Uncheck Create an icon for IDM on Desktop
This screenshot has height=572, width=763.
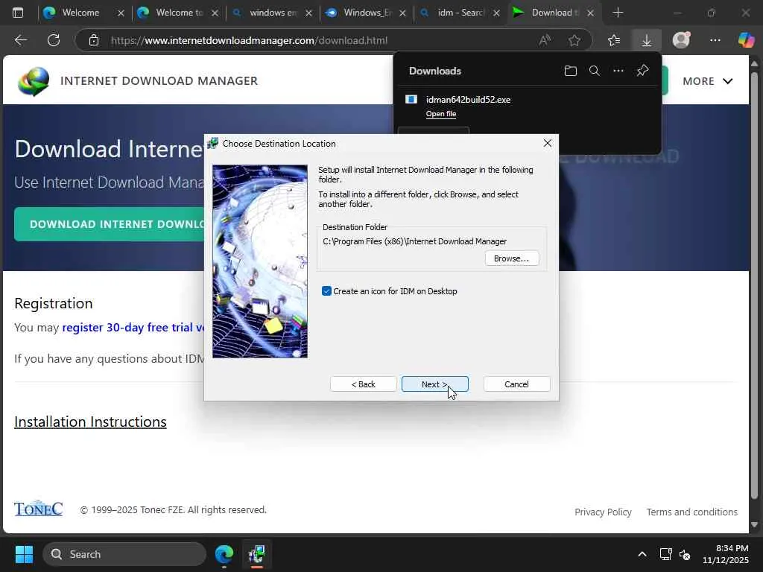(326, 291)
